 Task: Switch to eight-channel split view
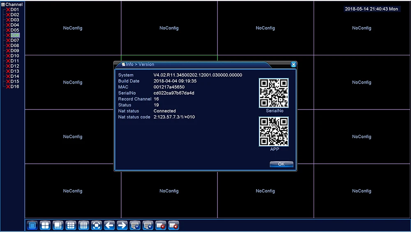[x=58, y=226]
